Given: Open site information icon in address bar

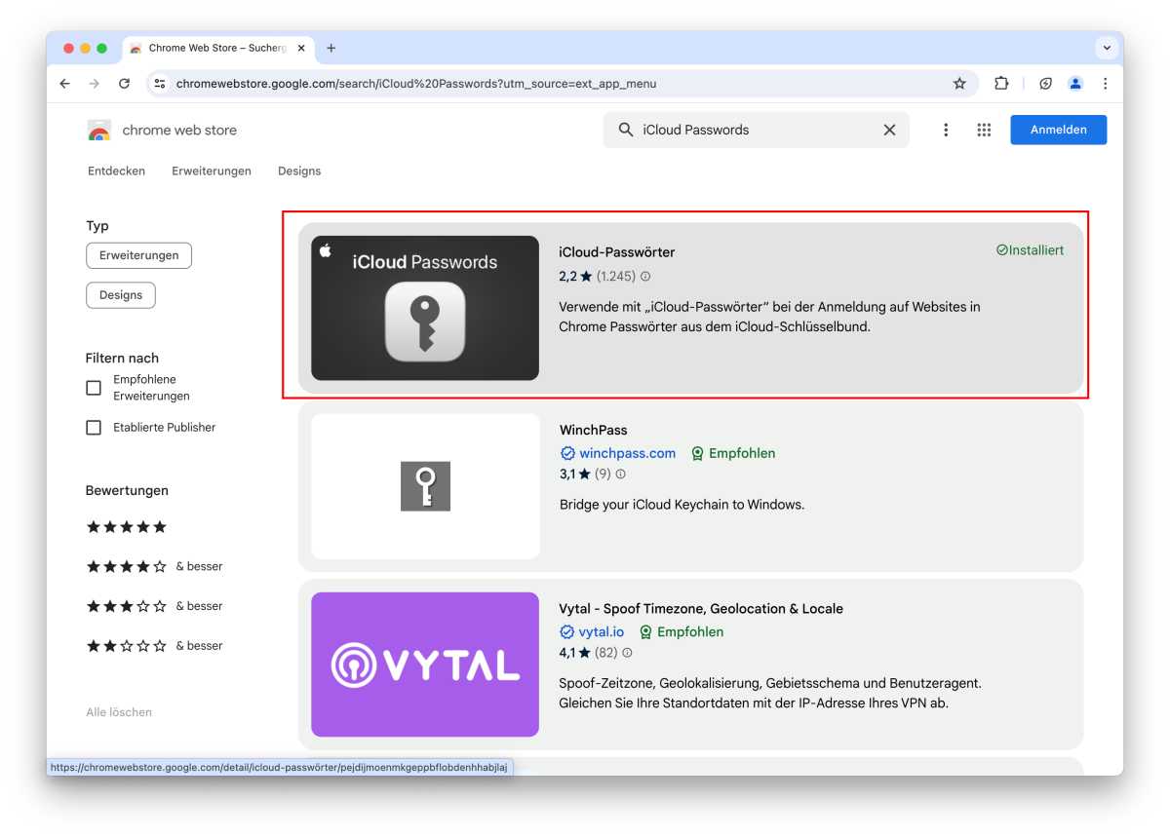Looking at the screenshot, I should coord(160,84).
